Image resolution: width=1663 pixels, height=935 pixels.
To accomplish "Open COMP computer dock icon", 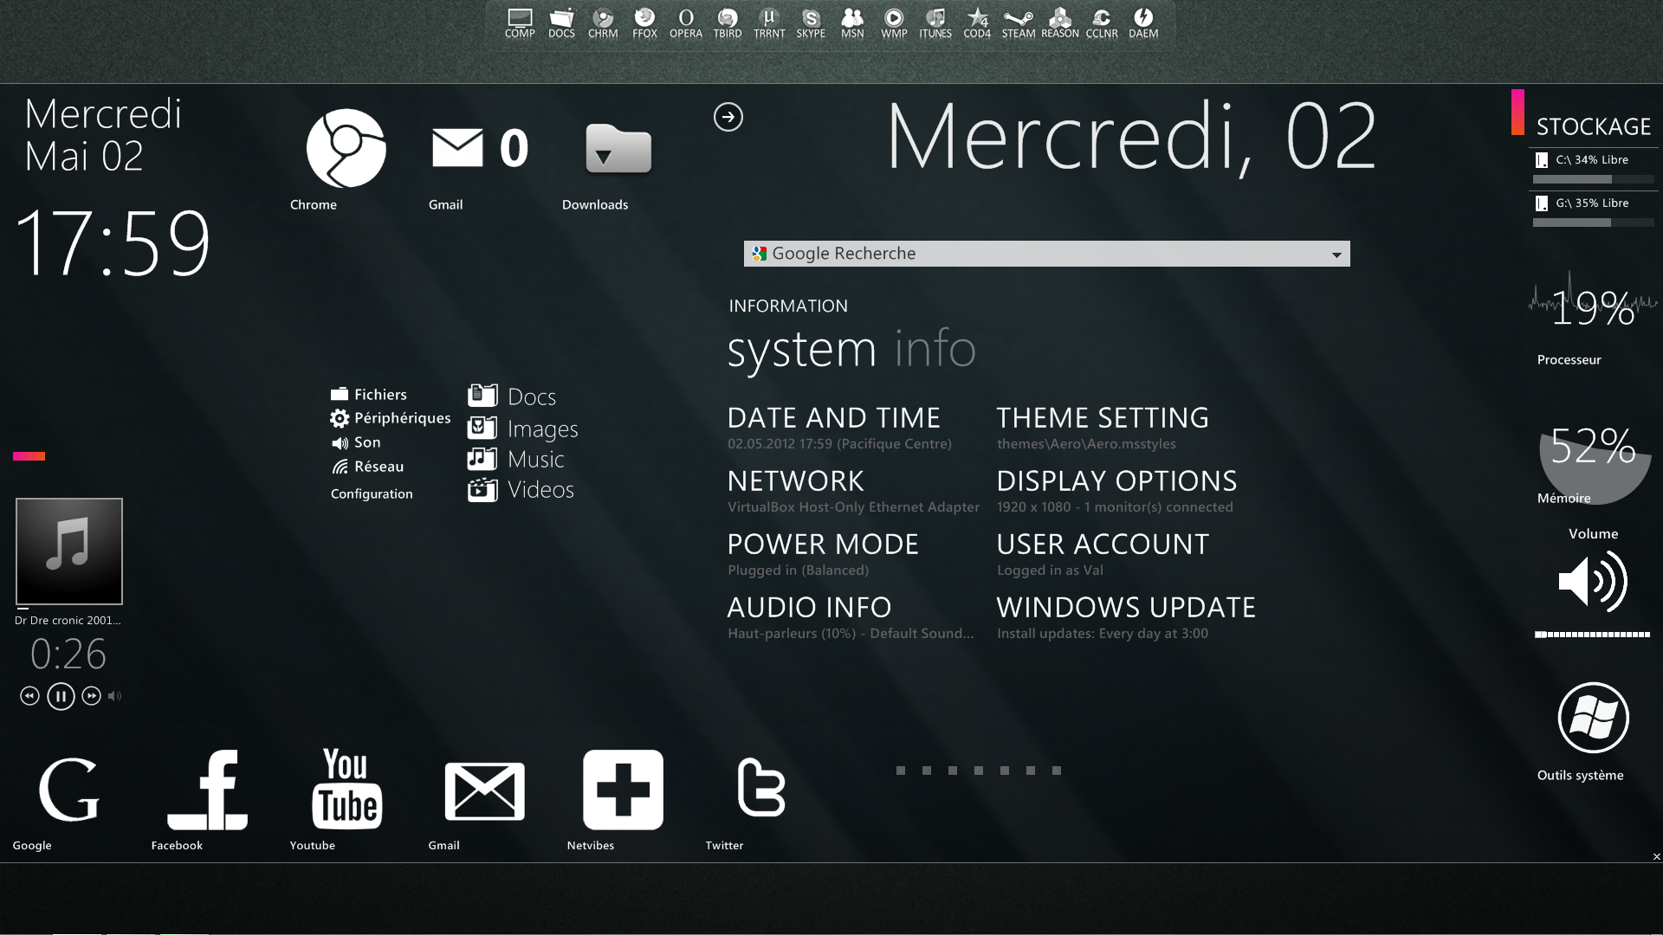I will coord(520,23).
